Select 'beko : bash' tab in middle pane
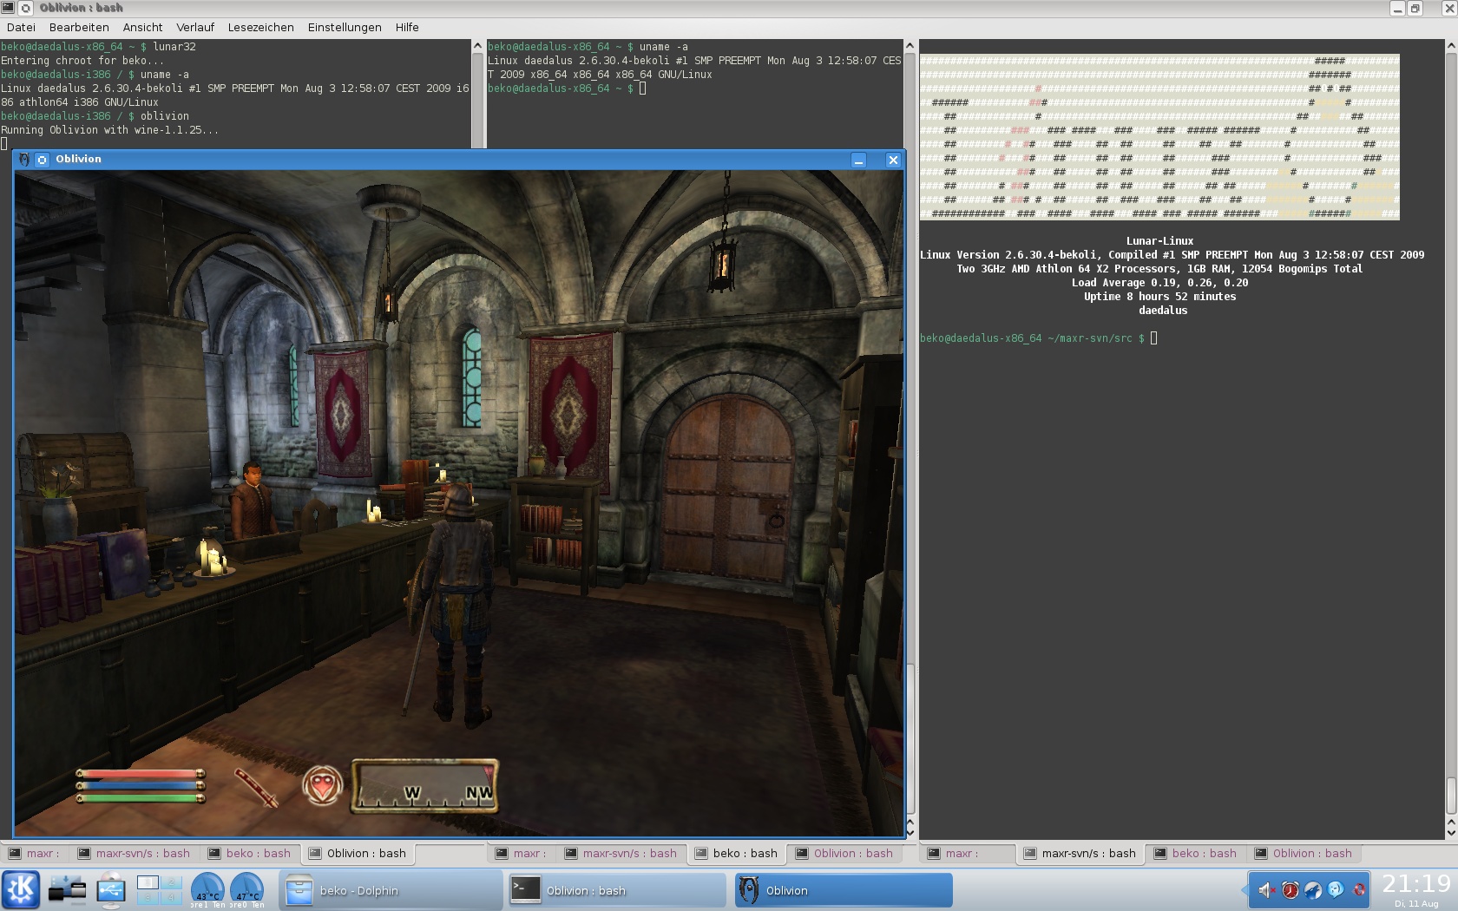Image resolution: width=1458 pixels, height=911 pixels. click(738, 854)
